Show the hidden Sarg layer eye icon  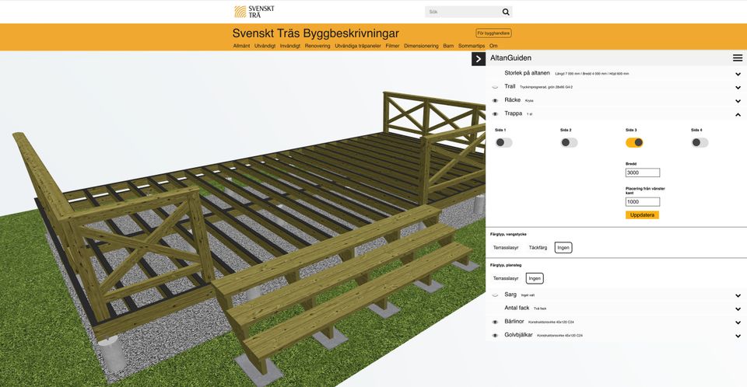click(x=495, y=295)
